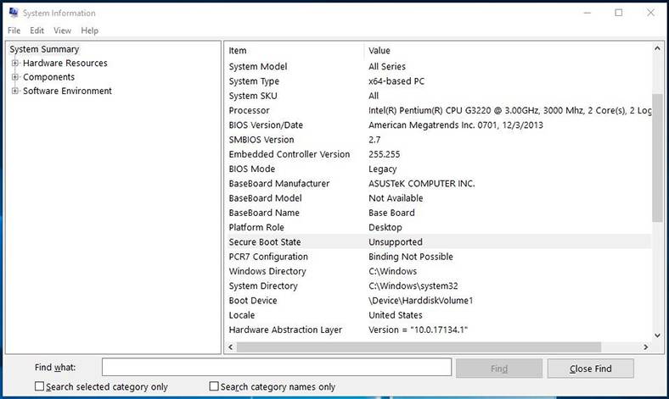Image resolution: width=669 pixels, height=399 pixels.
Task: Select the Processor row
Action: pos(439,111)
